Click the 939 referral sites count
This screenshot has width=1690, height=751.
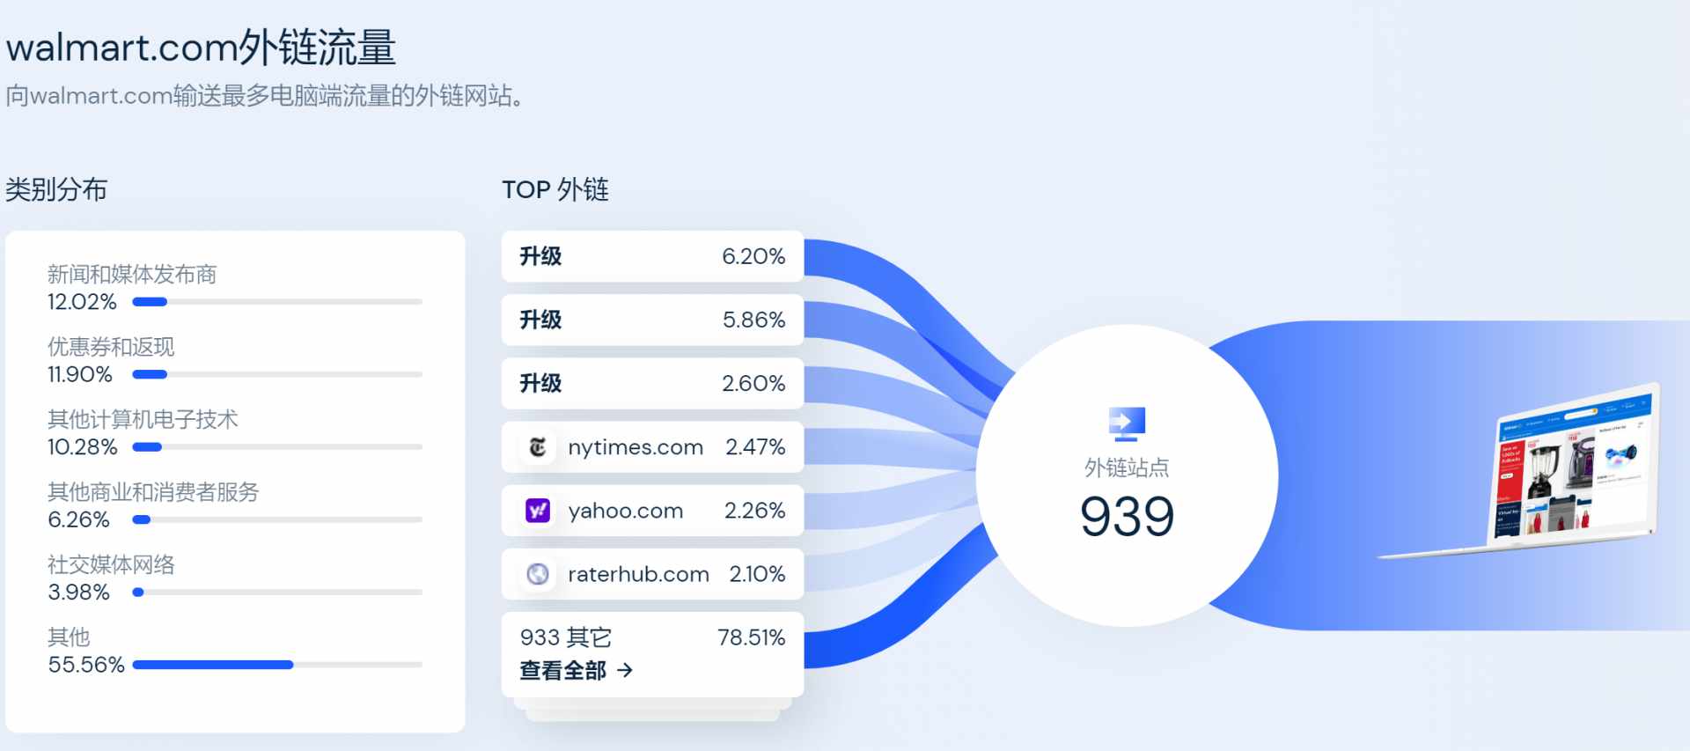coord(1127,517)
